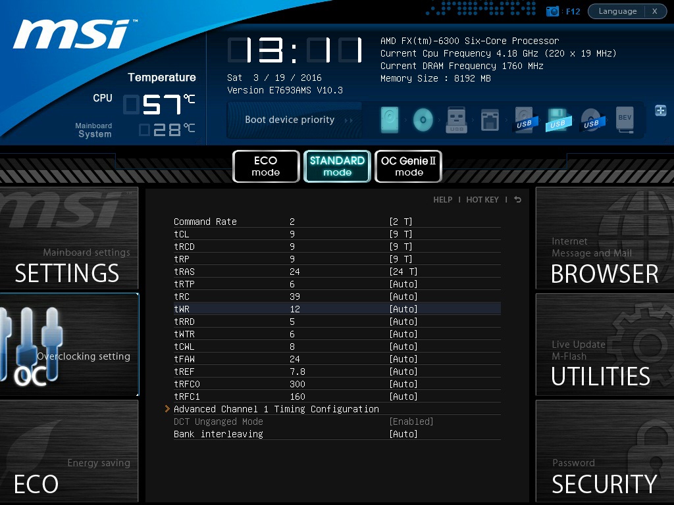The width and height of the screenshot is (674, 505).
Task: Select the USB floppy boot device icon
Action: point(558,120)
